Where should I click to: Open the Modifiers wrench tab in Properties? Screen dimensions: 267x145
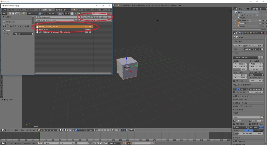coord(257,33)
